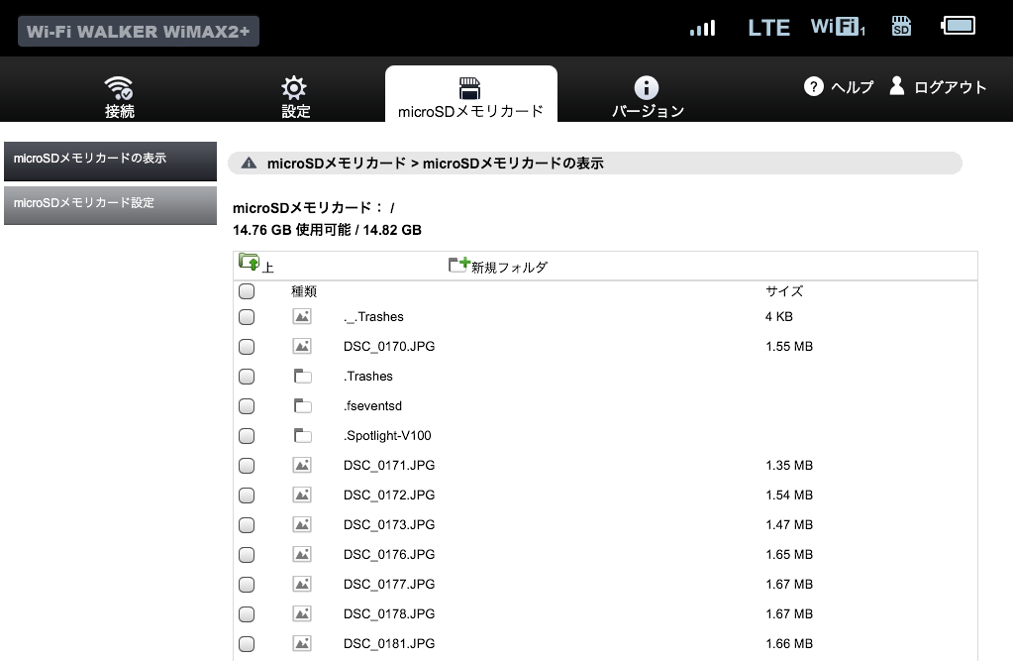1013x661 pixels.
Task: Tick the checkbox for DSC_0178.JPG
Action: [247, 614]
